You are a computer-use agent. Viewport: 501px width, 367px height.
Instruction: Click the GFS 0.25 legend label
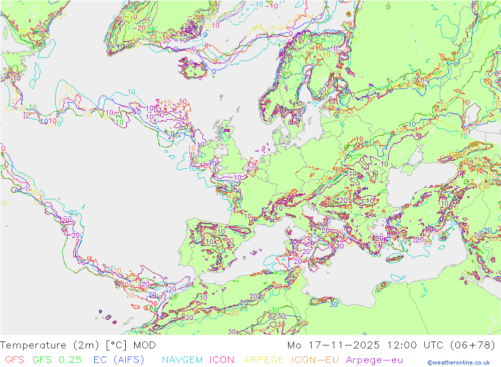click(x=57, y=360)
